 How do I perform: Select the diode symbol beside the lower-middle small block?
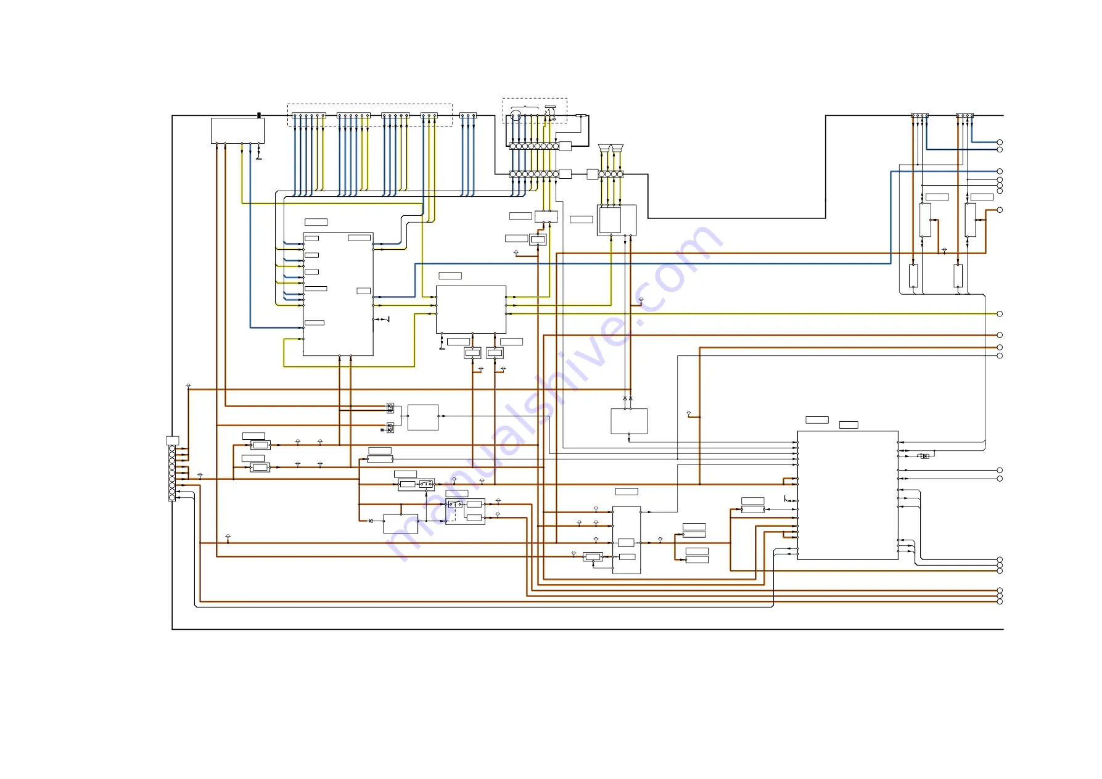371,521
